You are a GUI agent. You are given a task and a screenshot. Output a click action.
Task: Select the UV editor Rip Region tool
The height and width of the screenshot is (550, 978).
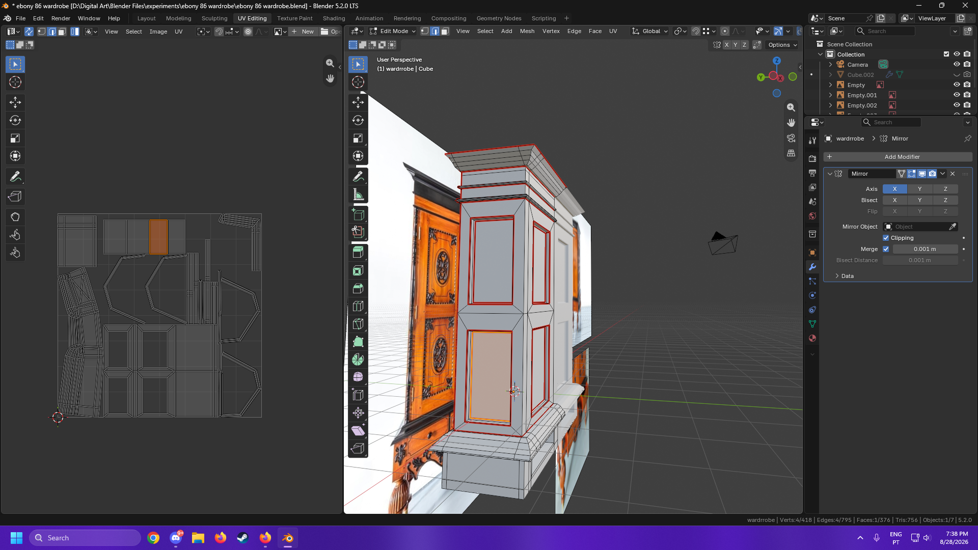15,197
